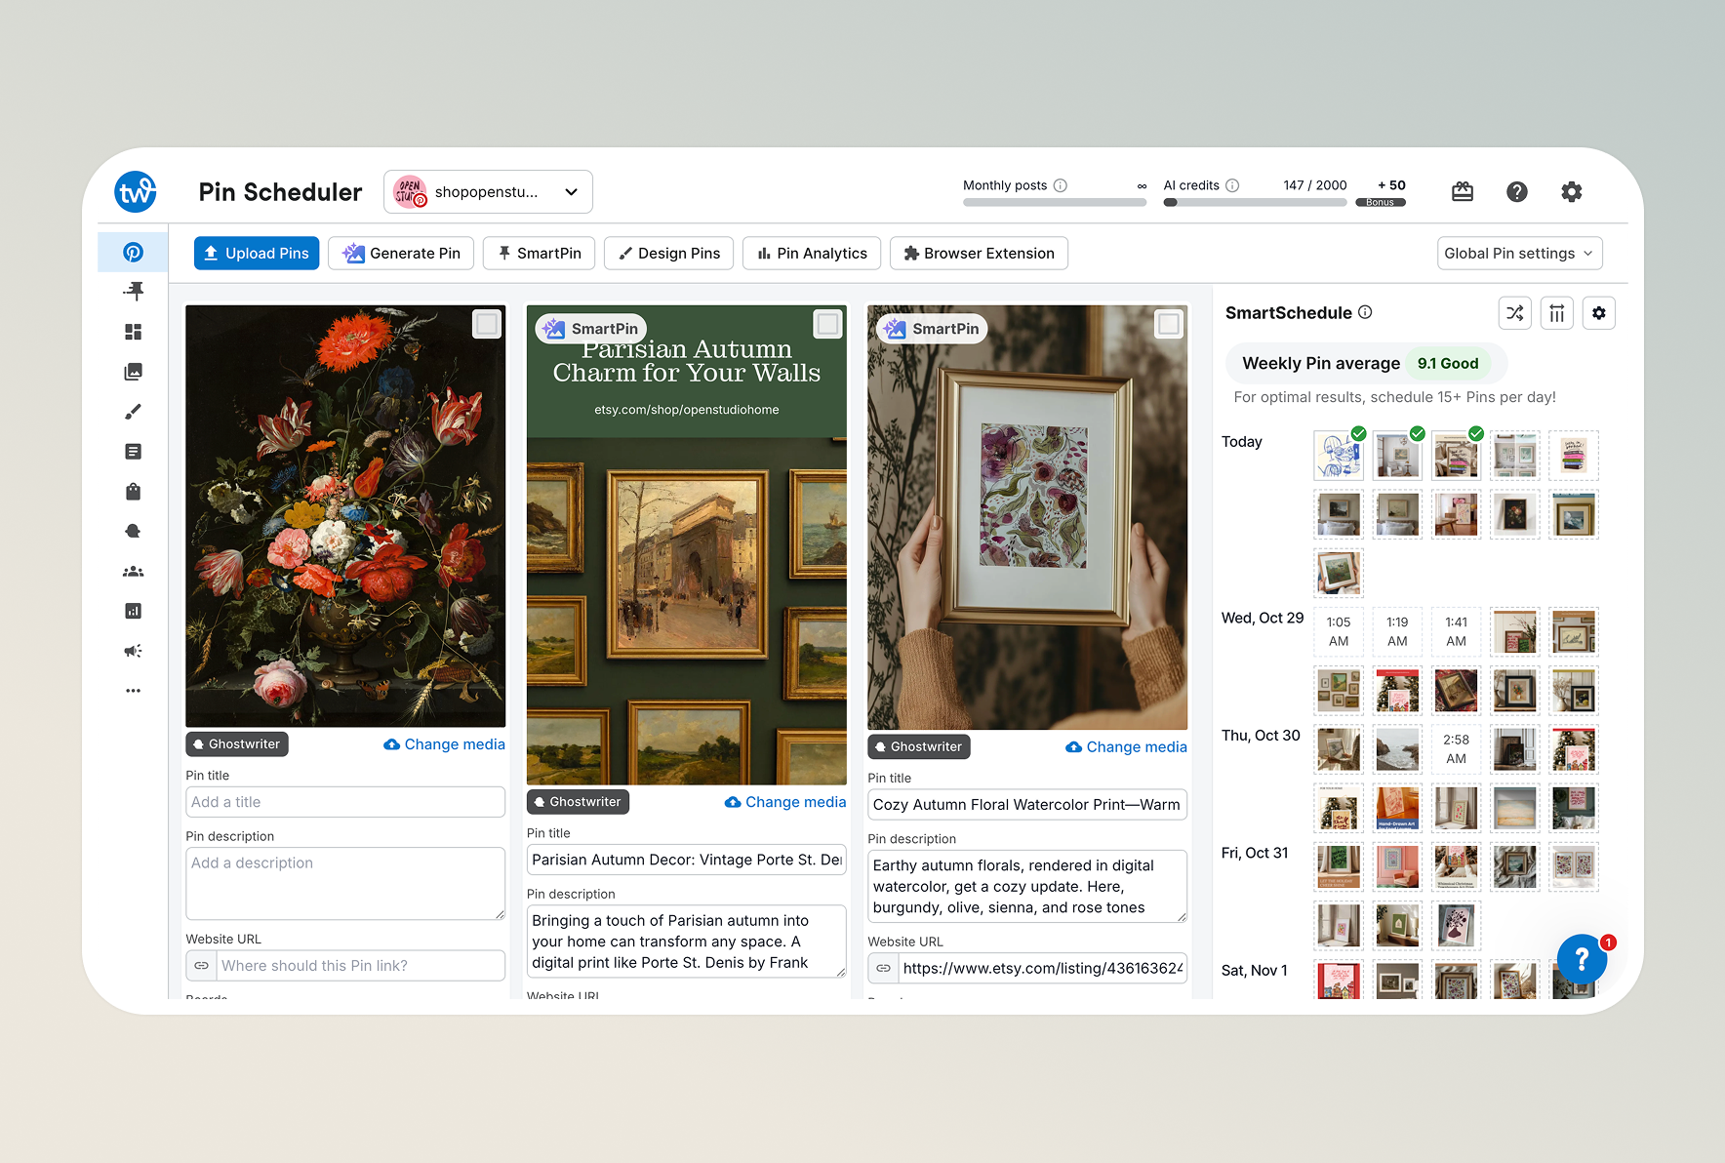Screen dimensions: 1725x1163
Task: Select the 1:19 AM slot on Wed, Oct 29
Action: pyautogui.click(x=1397, y=631)
